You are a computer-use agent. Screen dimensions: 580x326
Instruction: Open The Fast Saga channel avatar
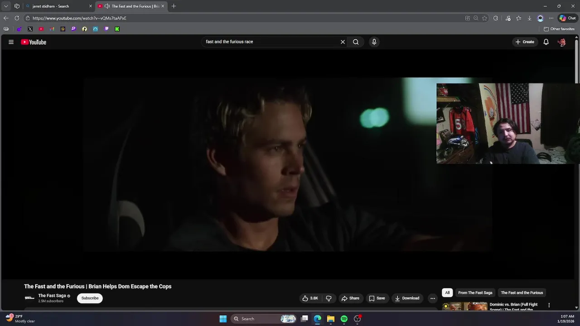tap(29, 298)
